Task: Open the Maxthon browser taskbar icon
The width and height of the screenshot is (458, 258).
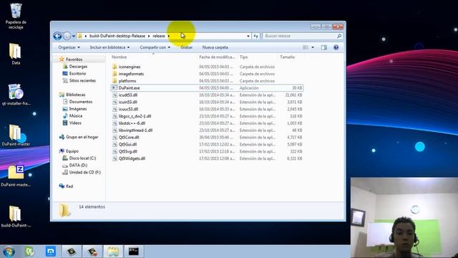Action: [51, 252]
